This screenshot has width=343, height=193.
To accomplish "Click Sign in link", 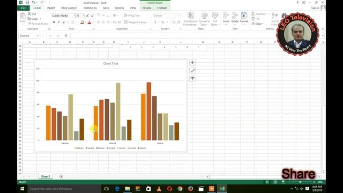I will tap(315, 8).
